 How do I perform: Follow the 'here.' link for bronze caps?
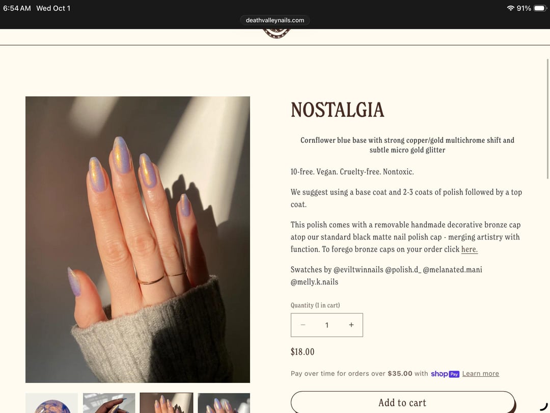(x=470, y=249)
